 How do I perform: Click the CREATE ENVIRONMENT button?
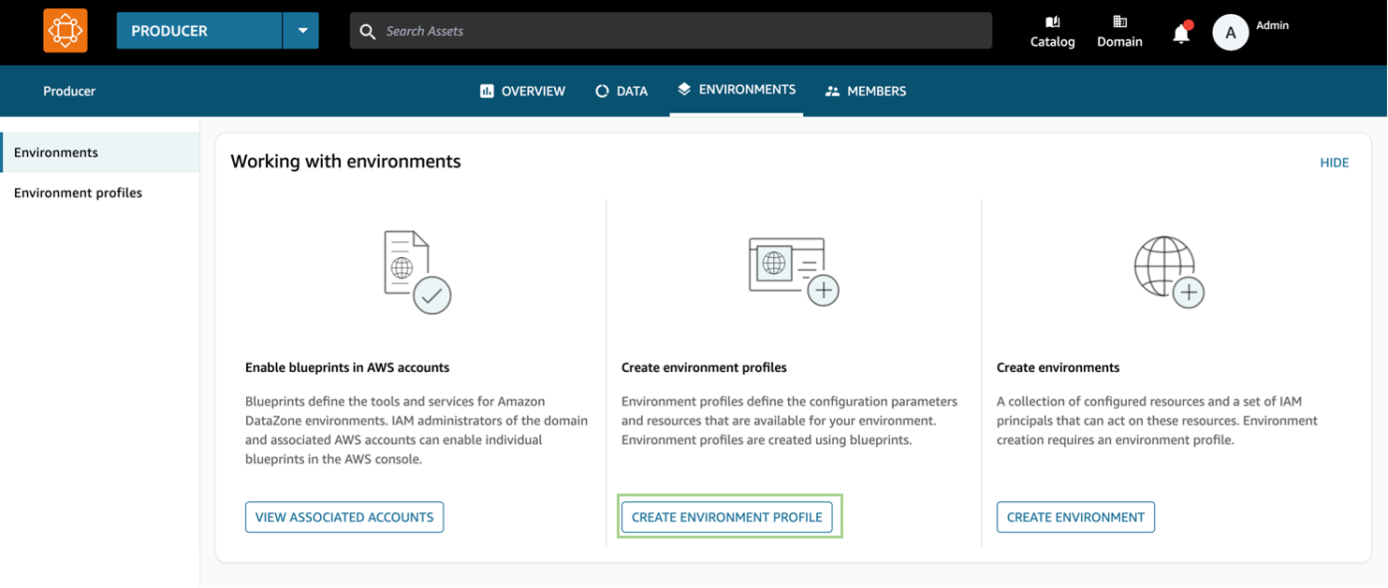click(x=1075, y=517)
